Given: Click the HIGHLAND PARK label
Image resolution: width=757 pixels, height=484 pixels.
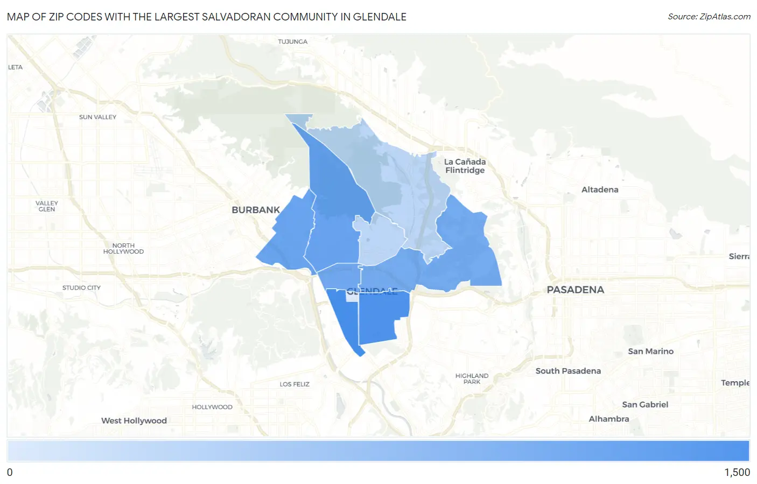Looking at the screenshot, I should point(472,378).
